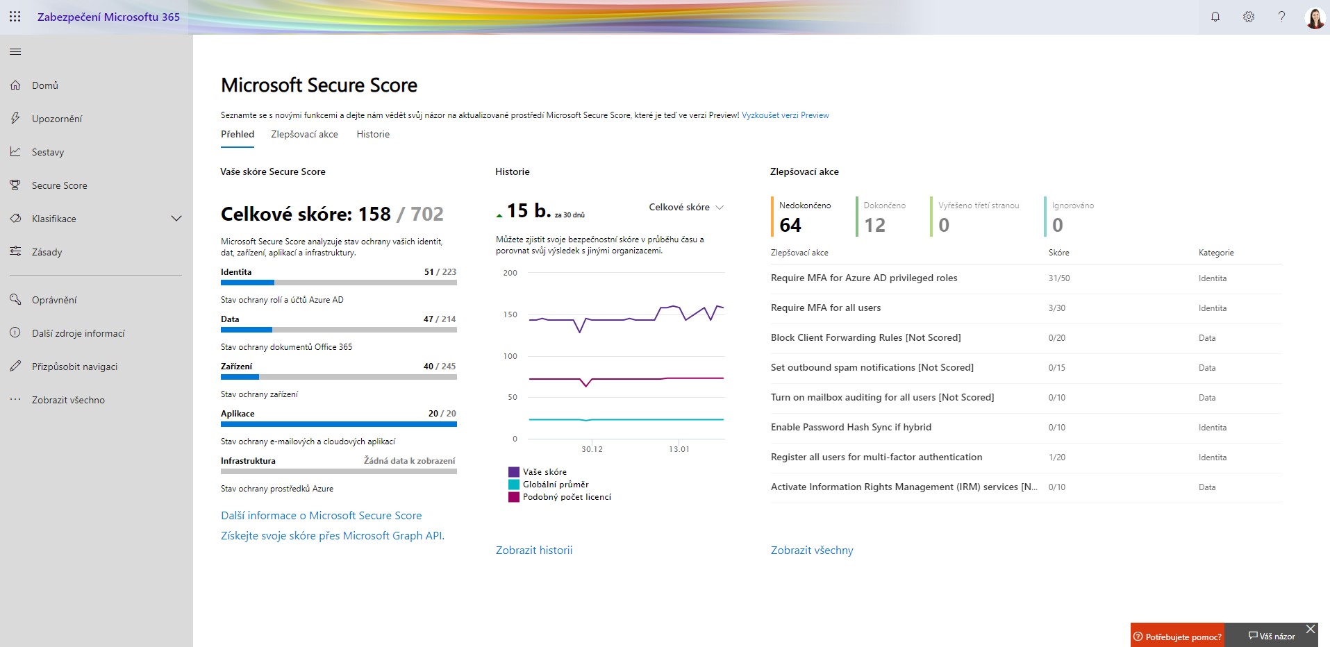Switch to the Zlepšovací akce tab
The width and height of the screenshot is (1330, 647).
tap(304, 135)
